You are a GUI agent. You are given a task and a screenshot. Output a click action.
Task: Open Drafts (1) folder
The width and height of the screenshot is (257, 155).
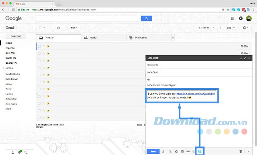click(11, 58)
